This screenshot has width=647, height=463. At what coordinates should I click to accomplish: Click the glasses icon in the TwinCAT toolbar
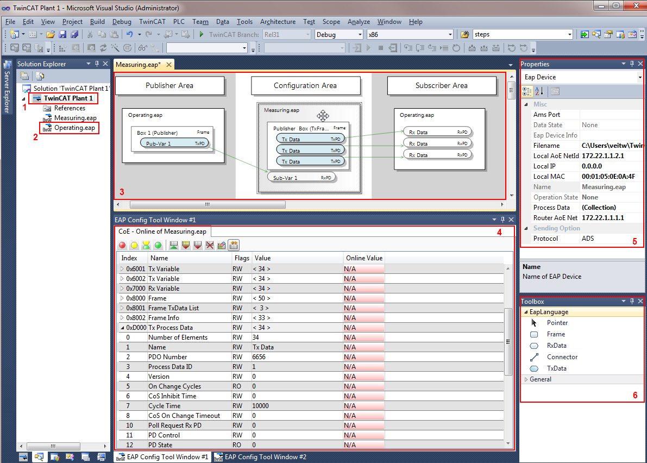pyautogui.click(x=143, y=48)
